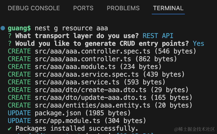
Task: Click the question mark before transport layer prompt
Action: pyautogui.click(x=10, y=36)
